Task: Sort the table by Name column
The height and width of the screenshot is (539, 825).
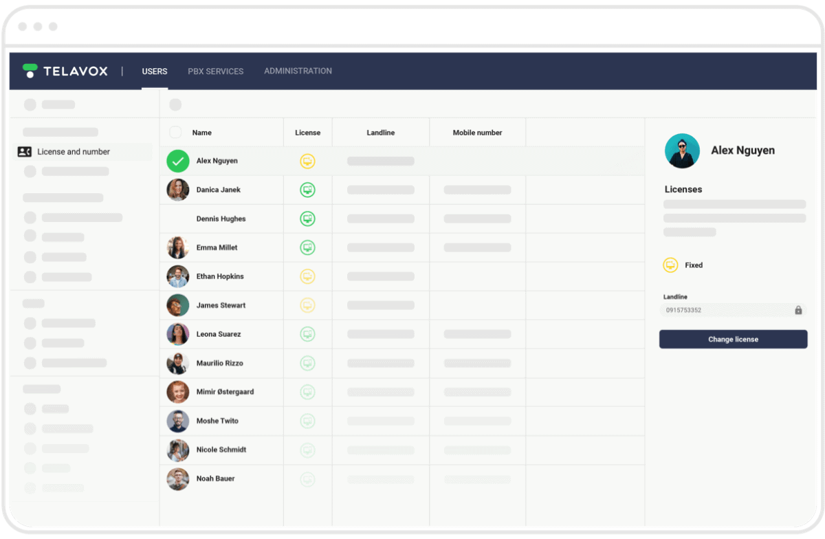Action: click(x=201, y=133)
